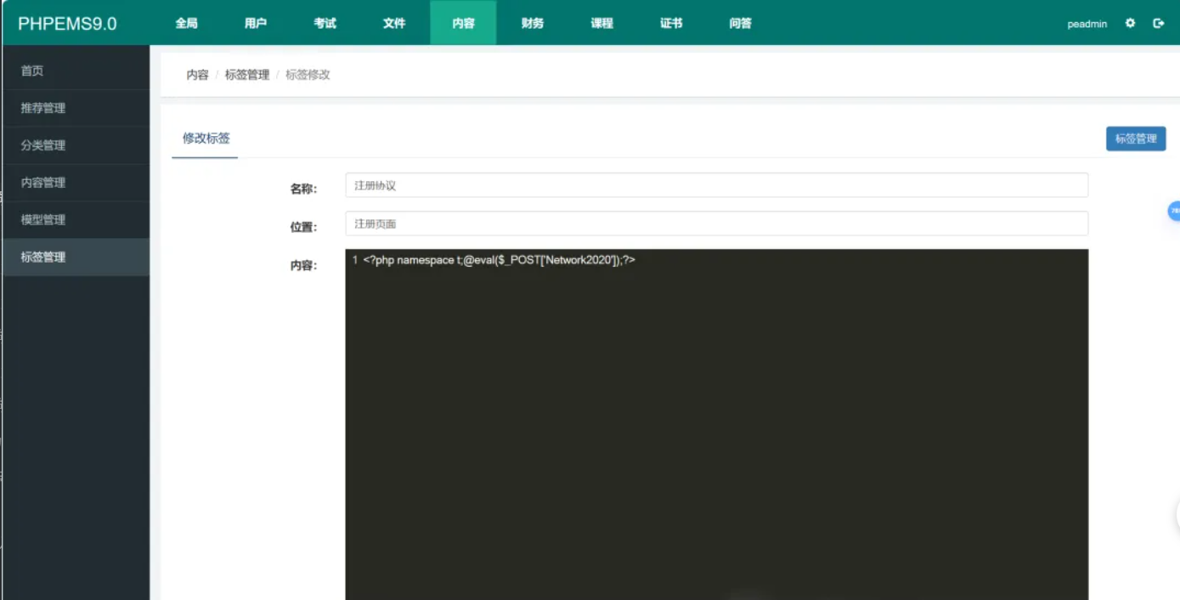The image size is (1180, 600).
Task: Open 标签管理 in sidebar
Action: click(76, 257)
